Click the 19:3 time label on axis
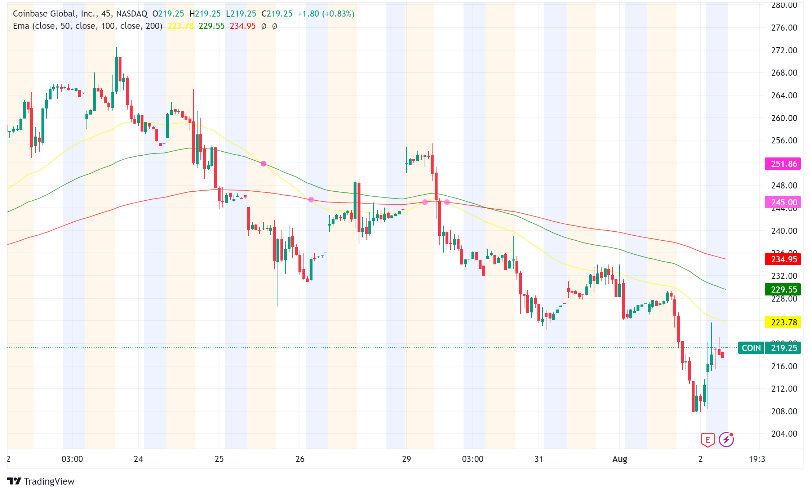The width and height of the screenshot is (811, 494). pos(757,459)
